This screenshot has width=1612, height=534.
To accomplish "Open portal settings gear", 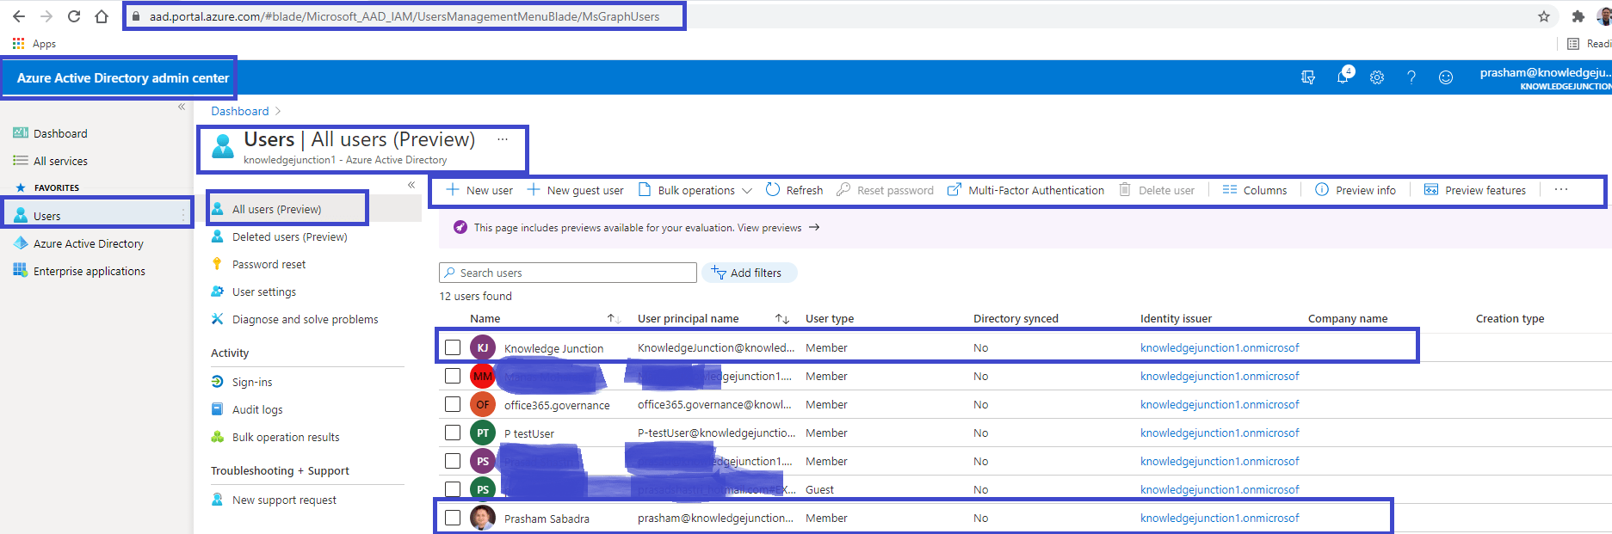I will click(1377, 77).
